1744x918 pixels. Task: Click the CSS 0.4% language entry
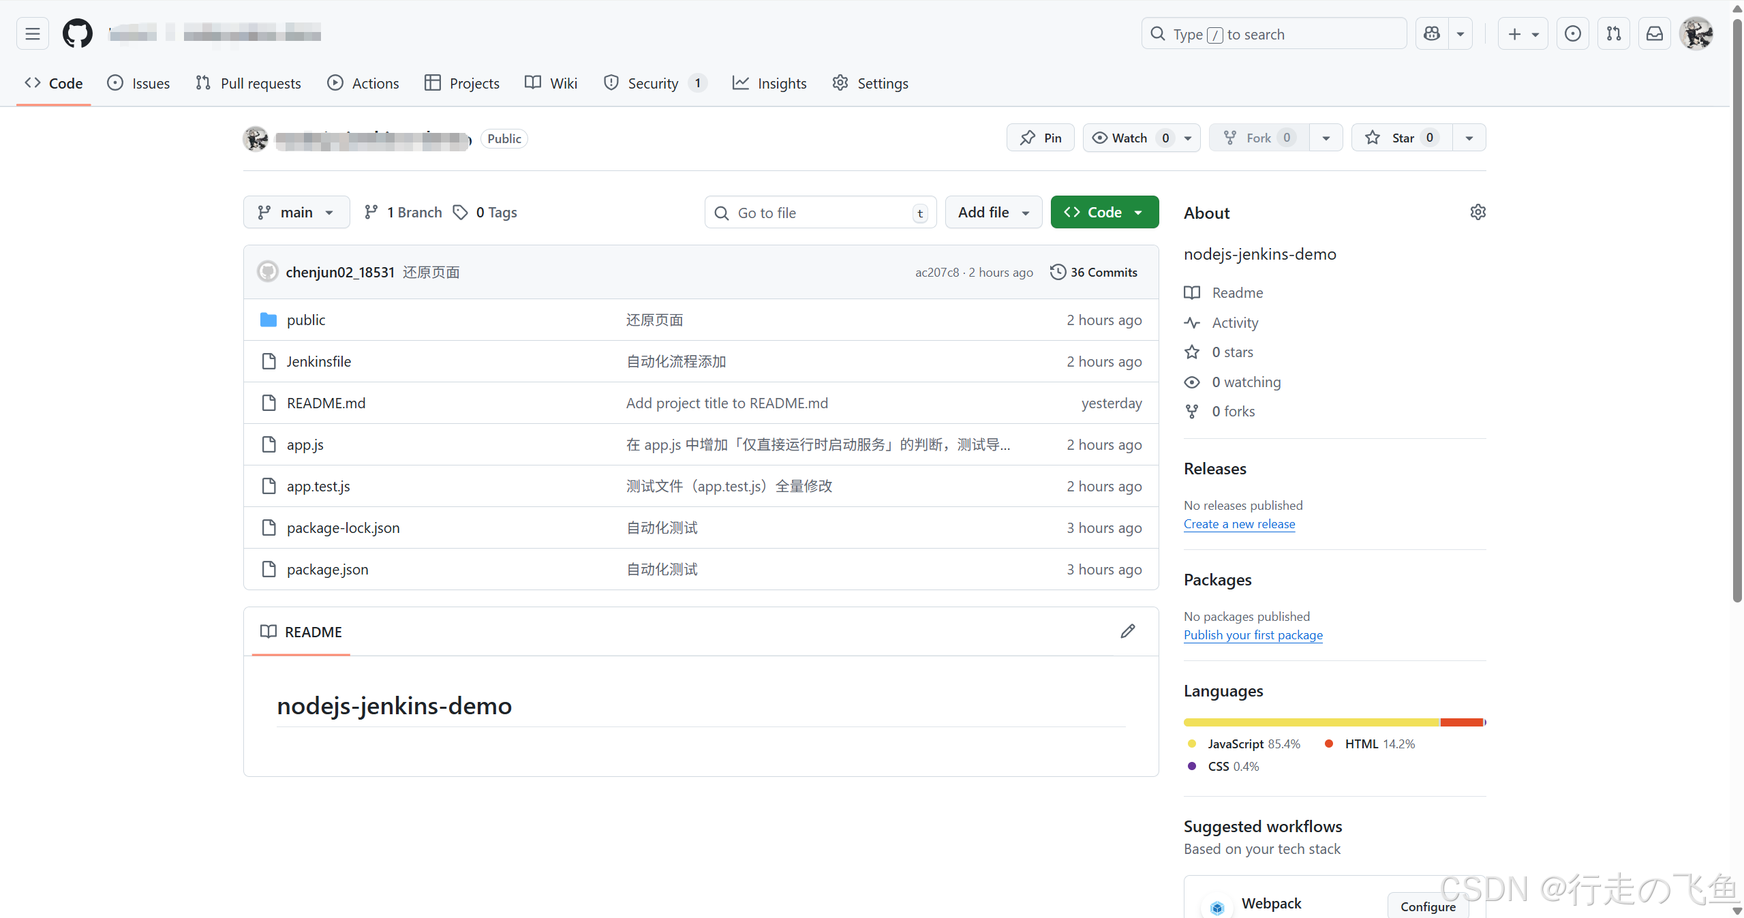[x=1223, y=766]
